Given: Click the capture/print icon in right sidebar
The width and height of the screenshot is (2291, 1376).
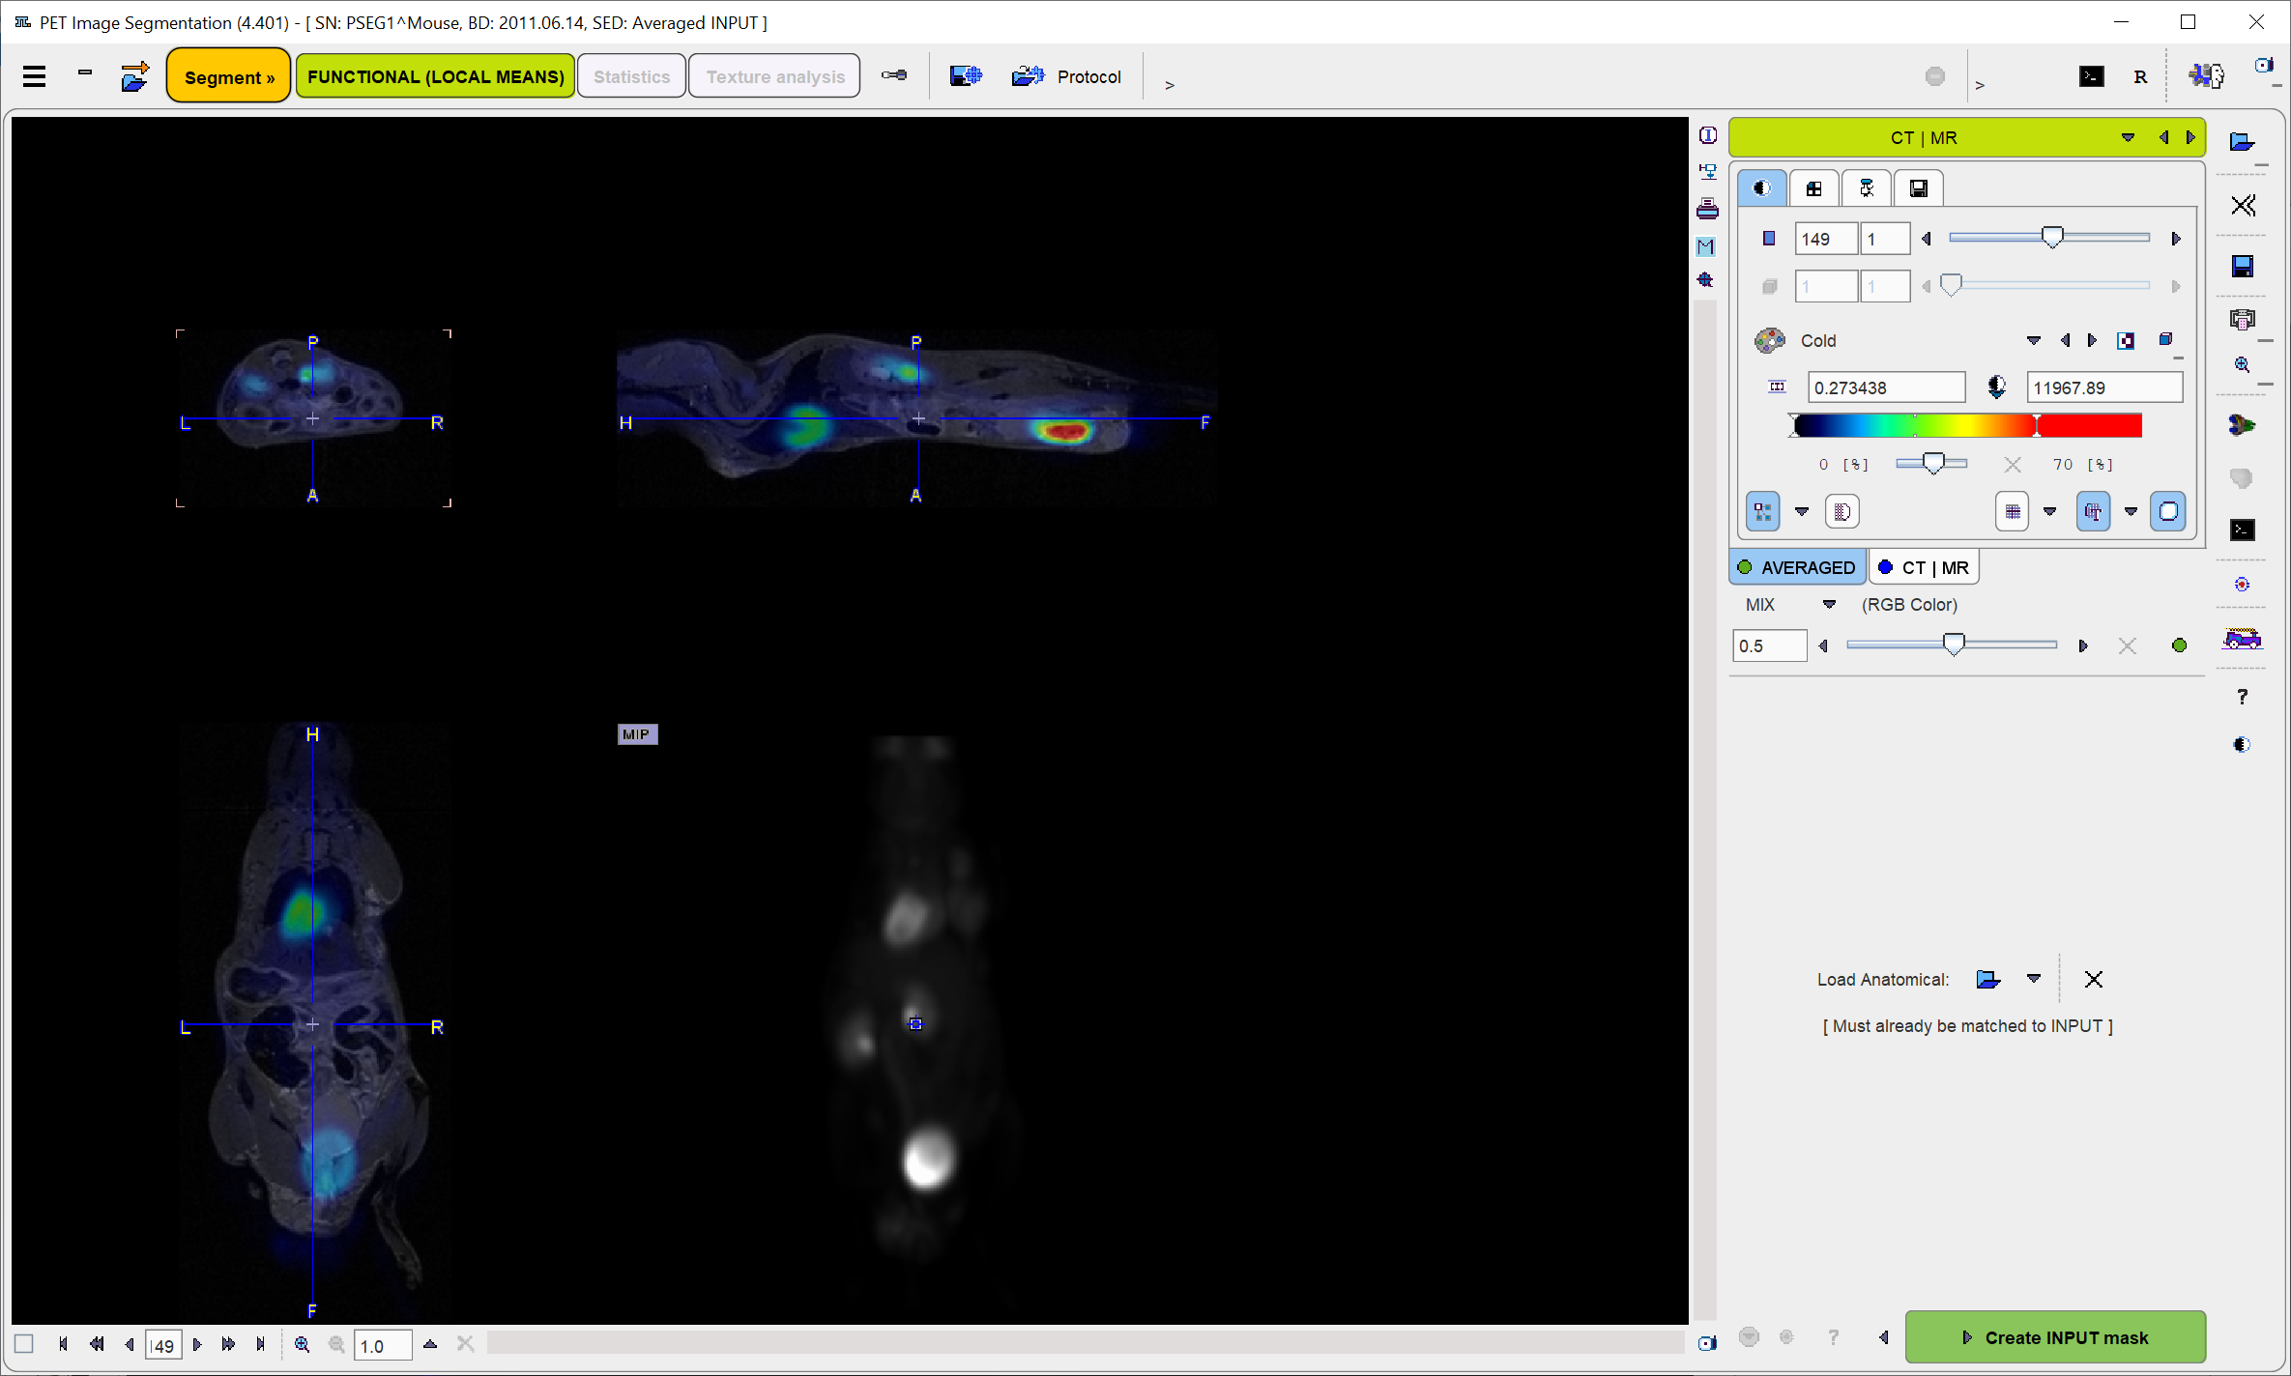Looking at the screenshot, I should tap(2243, 319).
